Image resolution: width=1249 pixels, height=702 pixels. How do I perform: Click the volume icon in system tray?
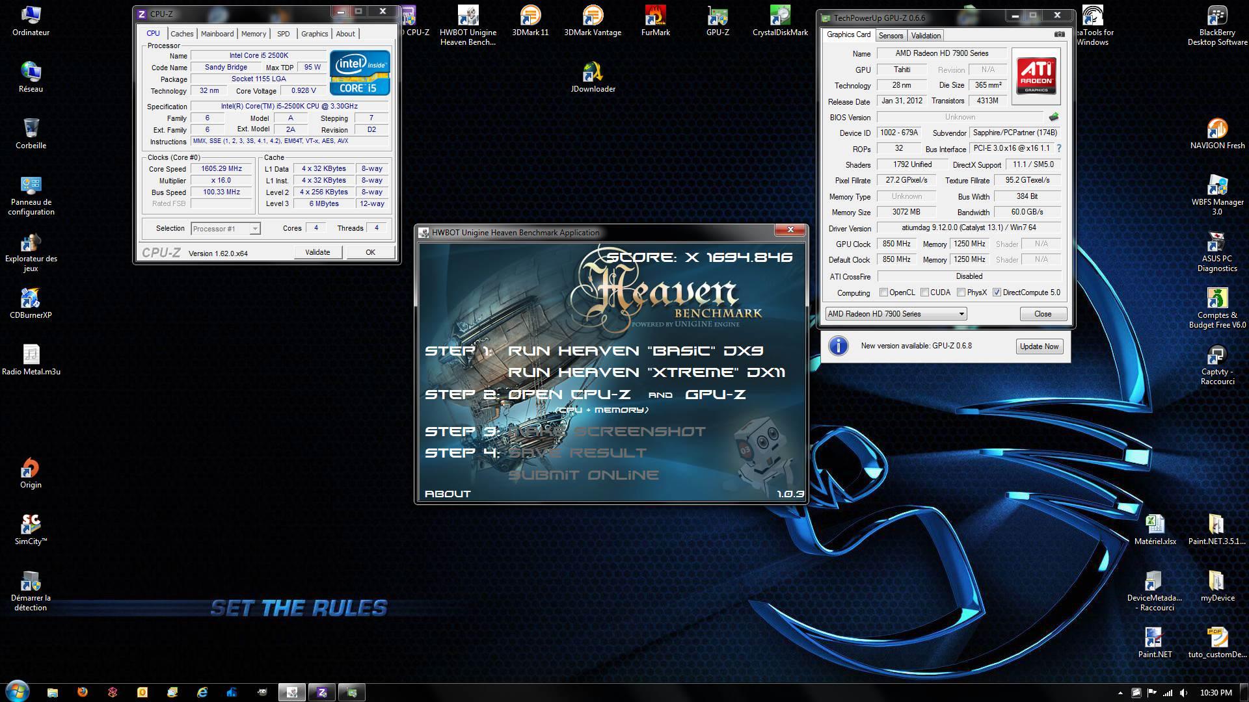tap(1184, 693)
